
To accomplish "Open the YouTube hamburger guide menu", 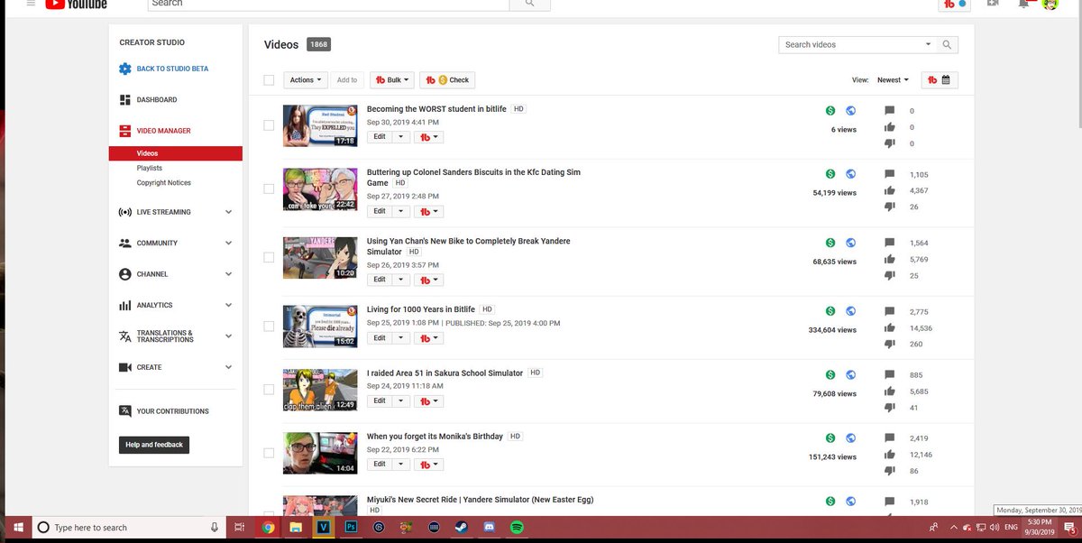I will 30,4.
